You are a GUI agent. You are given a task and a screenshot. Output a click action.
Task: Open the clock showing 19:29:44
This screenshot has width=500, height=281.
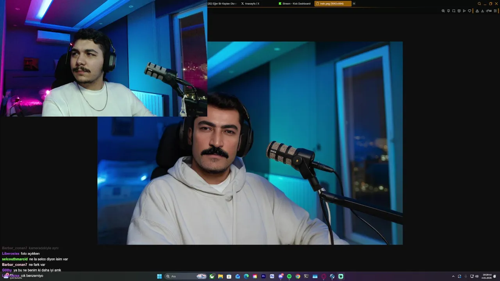coord(486,276)
